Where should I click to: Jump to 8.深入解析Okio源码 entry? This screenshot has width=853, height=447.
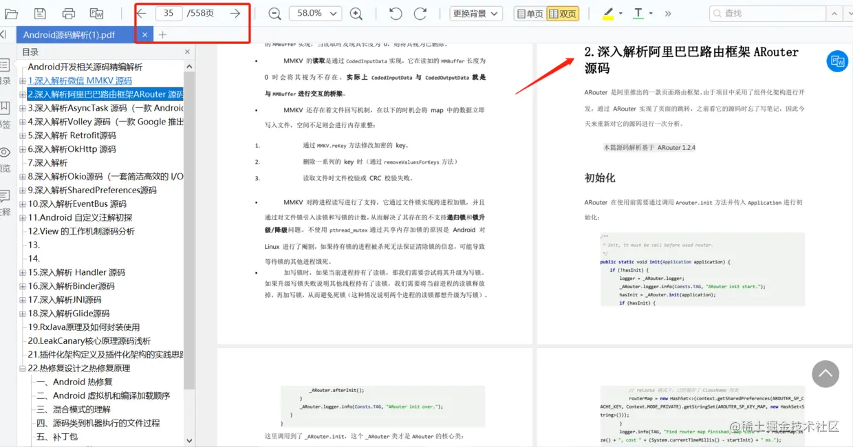point(105,177)
